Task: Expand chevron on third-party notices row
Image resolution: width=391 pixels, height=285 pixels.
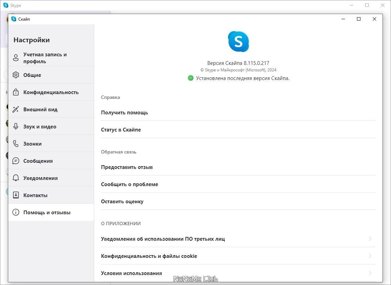Action: point(370,239)
